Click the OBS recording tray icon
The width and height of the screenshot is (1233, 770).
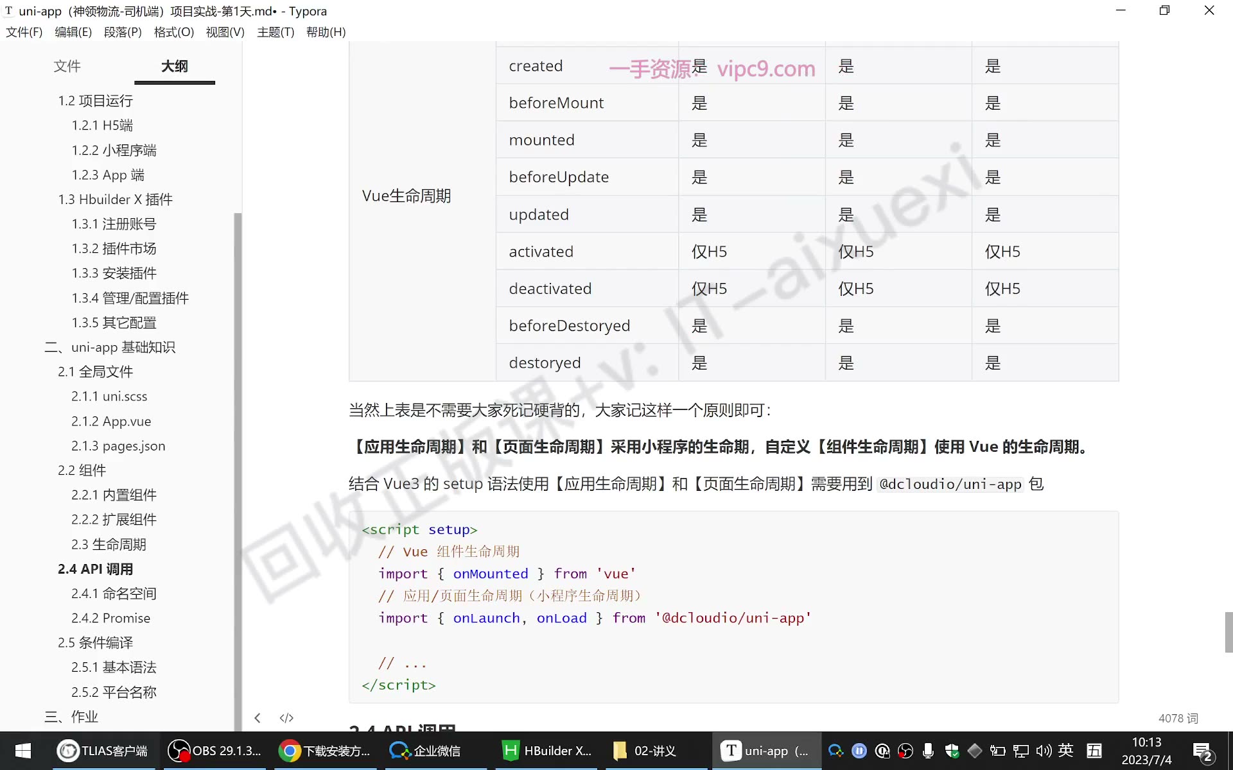(x=905, y=751)
